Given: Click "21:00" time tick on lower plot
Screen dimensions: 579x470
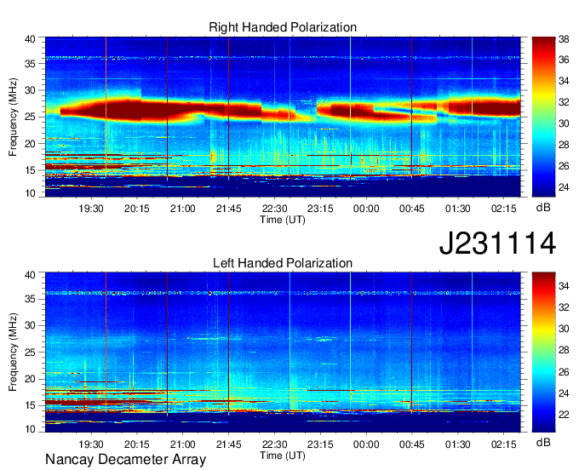Looking at the screenshot, I should point(182,444).
